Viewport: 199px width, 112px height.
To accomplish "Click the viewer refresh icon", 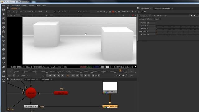I will (x=116, y=12).
